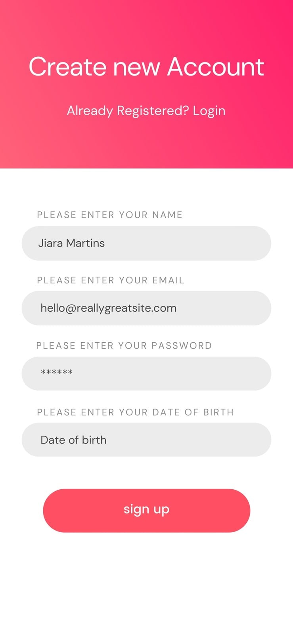Tap the sign up button

(x=146, y=510)
